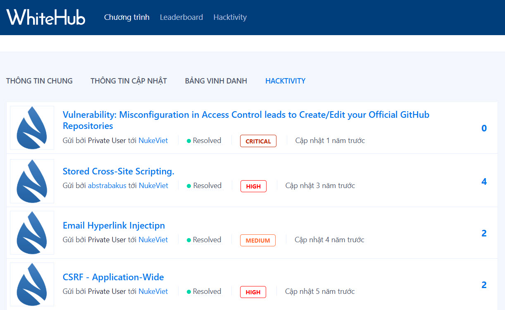Screen dimensions: 505x310
Task: Click Resolved status in the Email Hyperlink row
Action: pyautogui.click(x=204, y=240)
